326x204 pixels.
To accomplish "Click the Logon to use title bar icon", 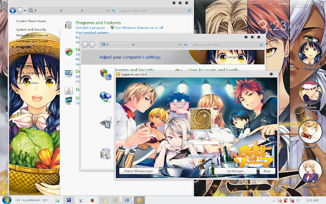I will coord(118,74).
